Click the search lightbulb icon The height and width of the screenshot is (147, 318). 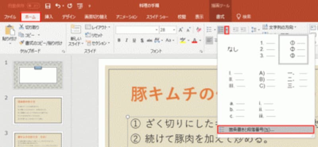(239, 17)
